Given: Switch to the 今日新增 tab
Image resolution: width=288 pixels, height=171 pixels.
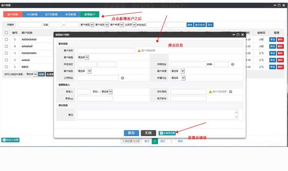Looking at the screenshot, I should [32, 14].
